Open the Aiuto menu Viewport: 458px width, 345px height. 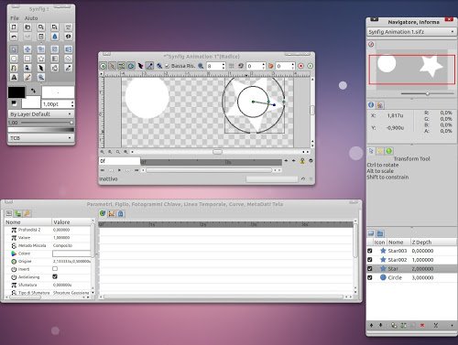(31, 18)
